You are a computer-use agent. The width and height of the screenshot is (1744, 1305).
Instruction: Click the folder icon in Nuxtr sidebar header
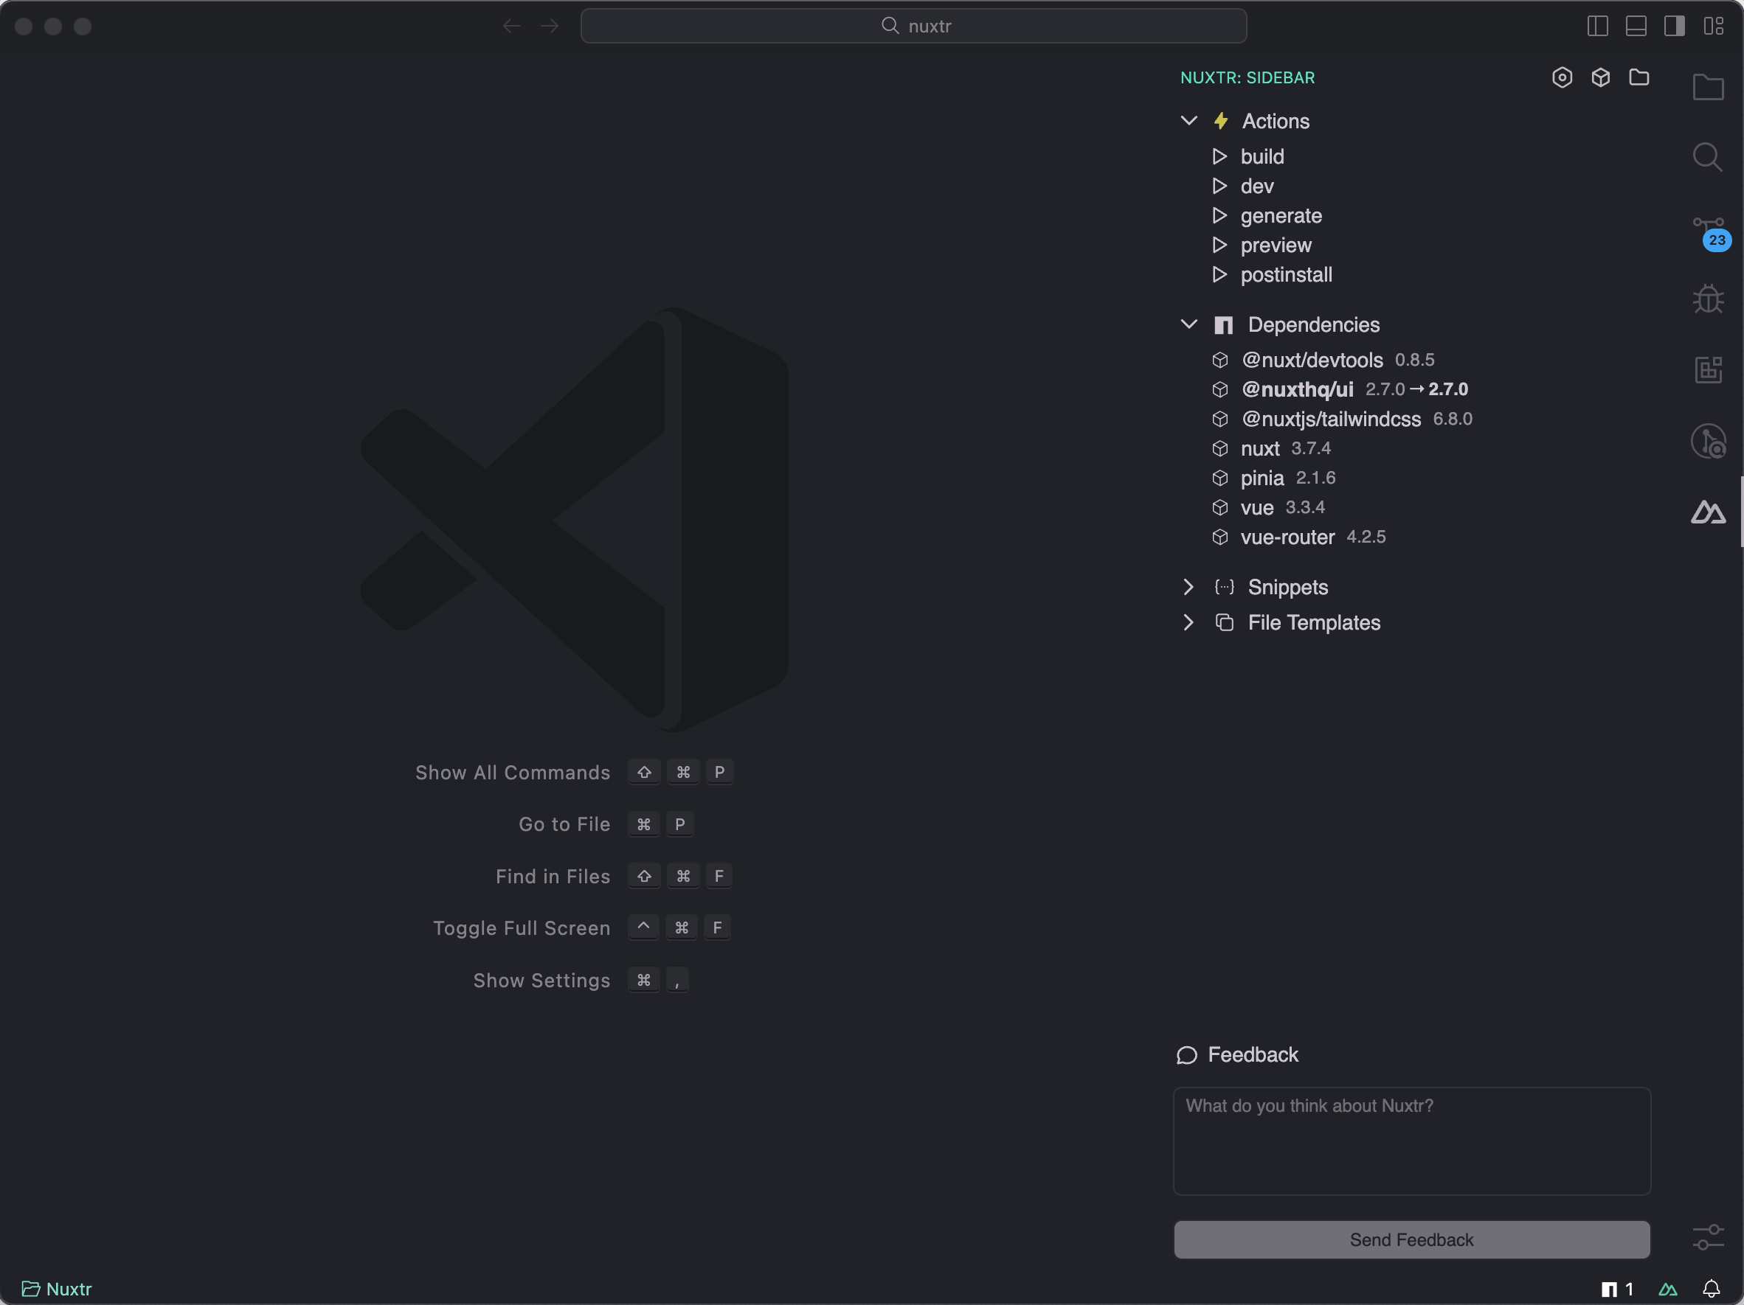pos(1639,77)
